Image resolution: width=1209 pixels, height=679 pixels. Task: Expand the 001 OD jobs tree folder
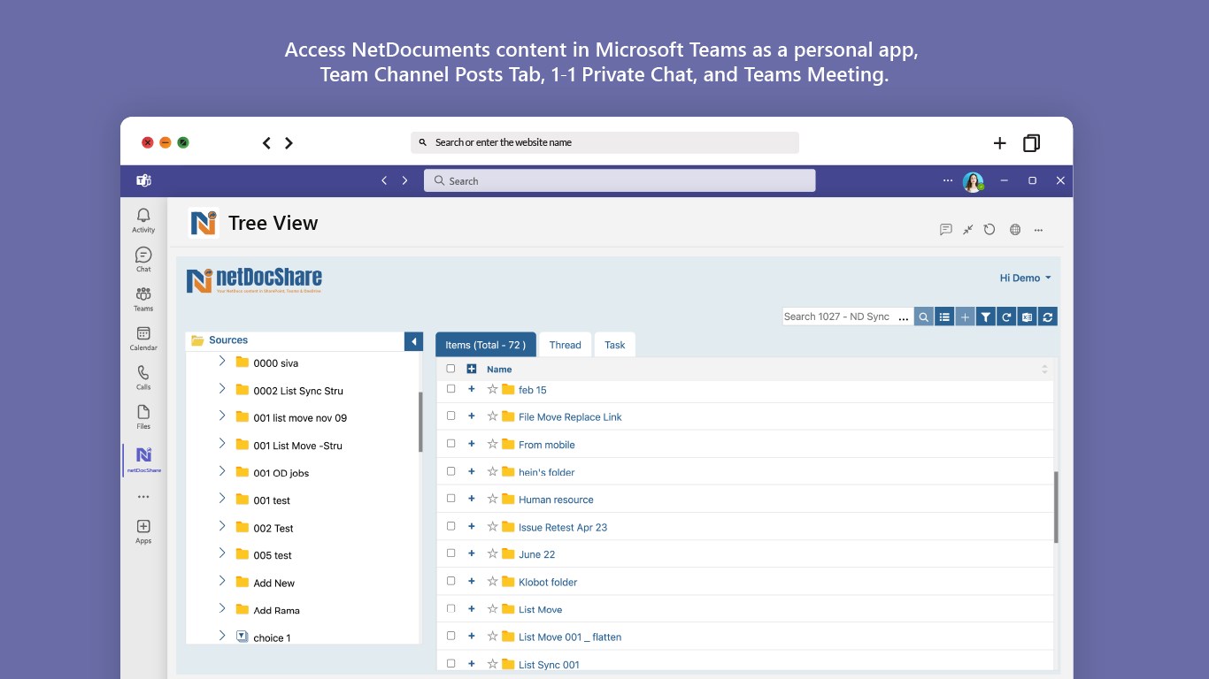pyautogui.click(x=222, y=472)
